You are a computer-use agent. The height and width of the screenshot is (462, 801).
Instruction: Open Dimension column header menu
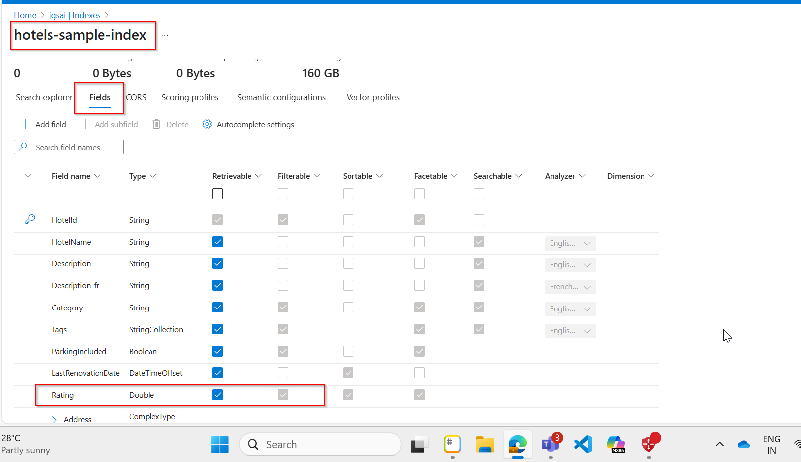point(651,176)
